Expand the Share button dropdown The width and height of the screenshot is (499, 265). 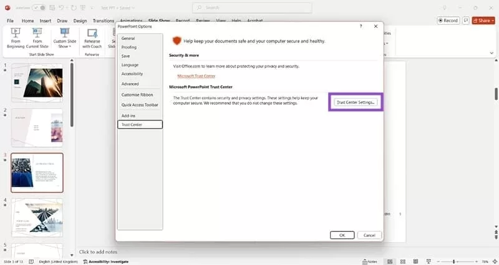(x=493, y=20)
